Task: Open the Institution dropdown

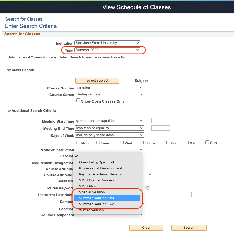Action: point(107,43)
